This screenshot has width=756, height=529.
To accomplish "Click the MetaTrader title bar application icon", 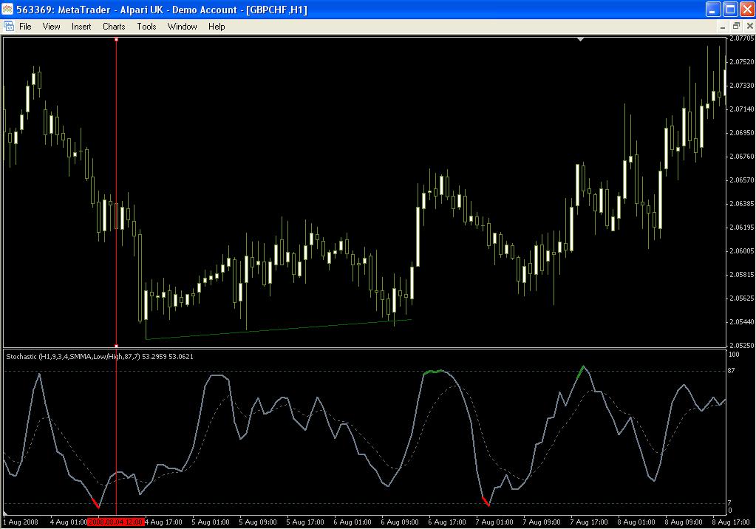I will 8,10.
